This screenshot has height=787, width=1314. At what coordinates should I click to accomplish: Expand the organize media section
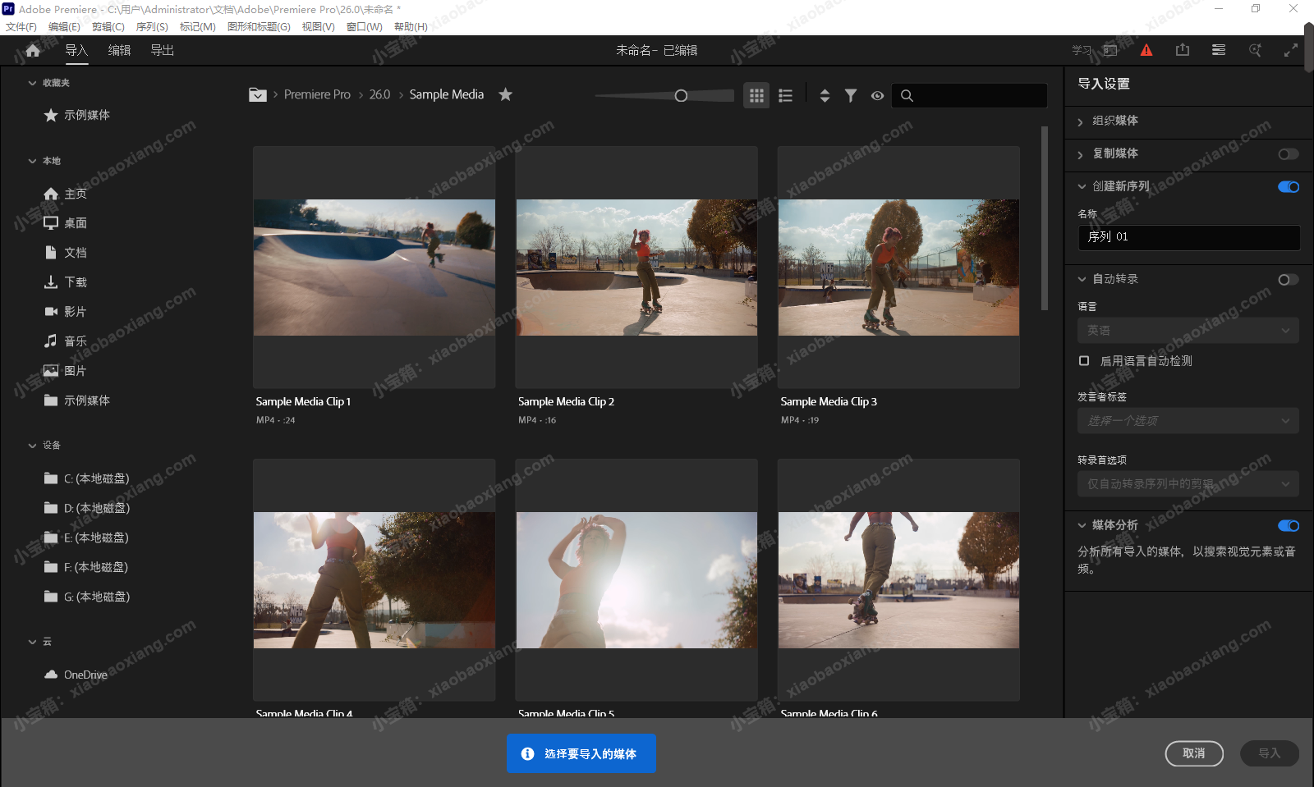[x=1114, y=121]
